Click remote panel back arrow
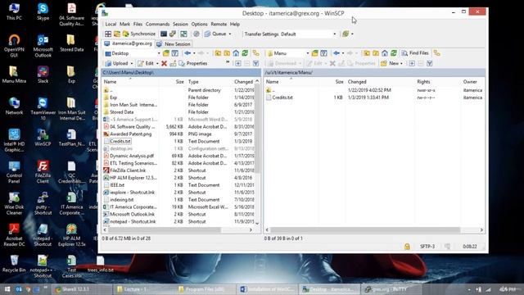This screenshot has height=295, width=524. 337,53
